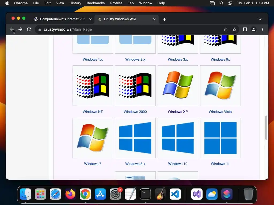Screen dimensions: 274x205
Task: Open Terminal from the Dock
Action: tap(145, 194)
